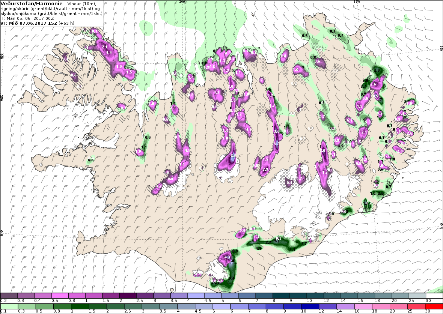
Task: Pick the 1.5 purple swatch in the upper legend row
Action: point(111,296)
